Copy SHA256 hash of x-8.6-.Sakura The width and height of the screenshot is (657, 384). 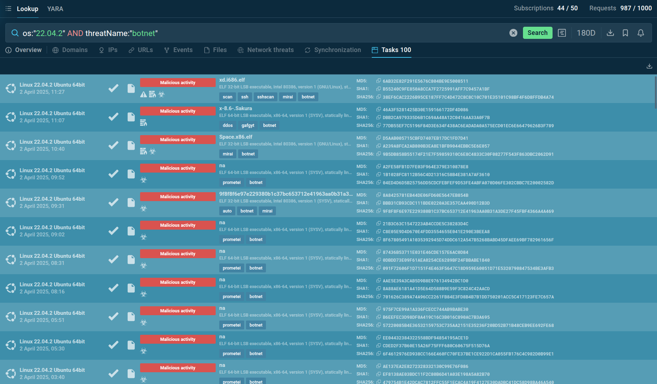click(379, 126)
